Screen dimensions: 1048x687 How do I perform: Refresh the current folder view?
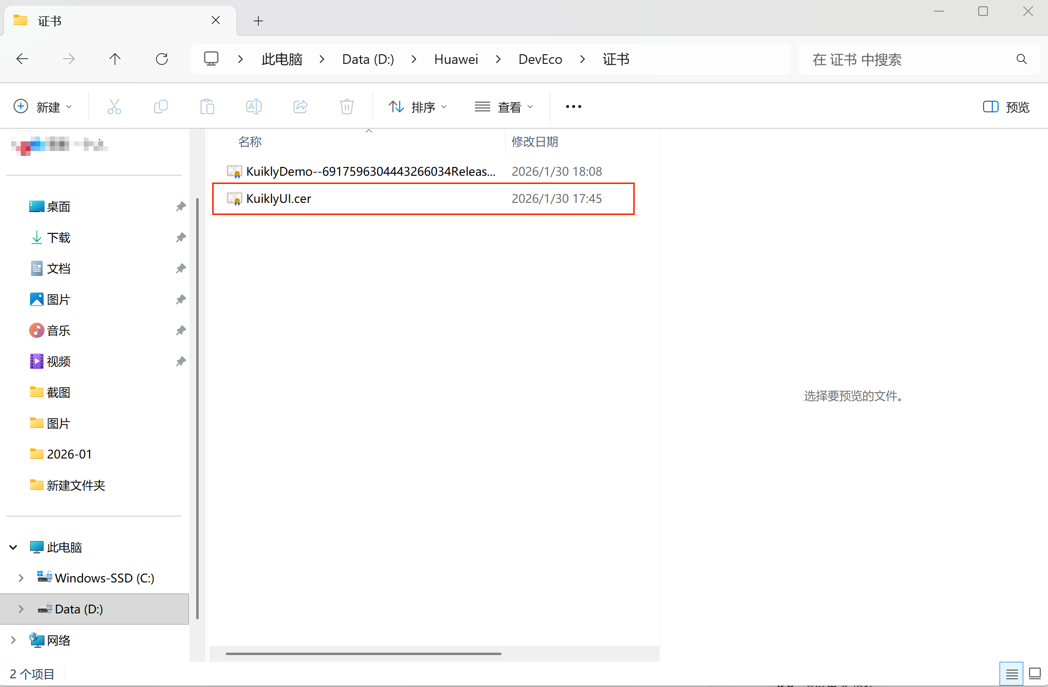click(162, 59)
